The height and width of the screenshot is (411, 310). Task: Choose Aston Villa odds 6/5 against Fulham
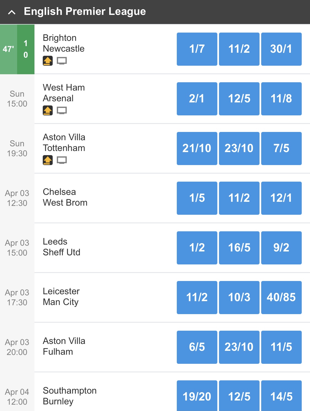point(197,347)
